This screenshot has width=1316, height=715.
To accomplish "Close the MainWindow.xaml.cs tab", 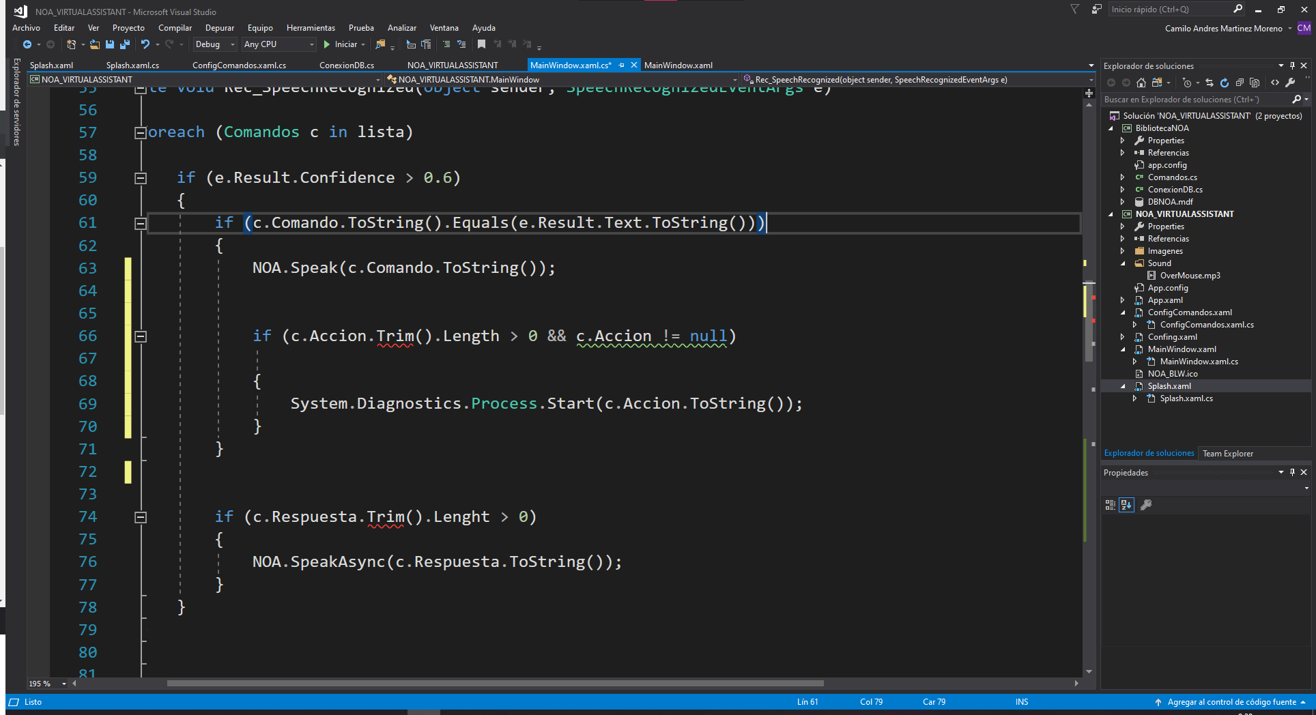I will click(x=634, y=65).
